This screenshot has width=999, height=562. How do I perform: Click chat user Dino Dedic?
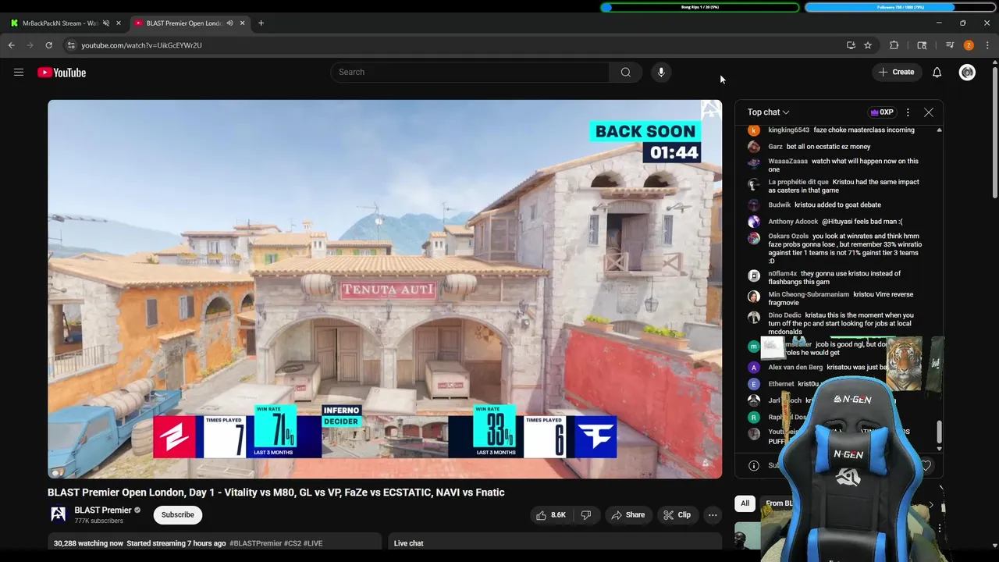tap(784, 315)
